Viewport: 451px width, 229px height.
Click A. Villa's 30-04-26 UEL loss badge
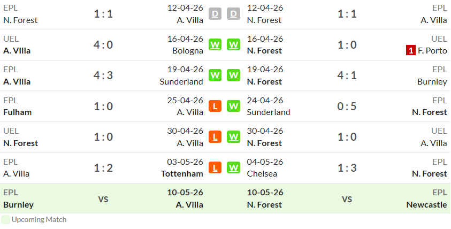(x=215, y=137)
